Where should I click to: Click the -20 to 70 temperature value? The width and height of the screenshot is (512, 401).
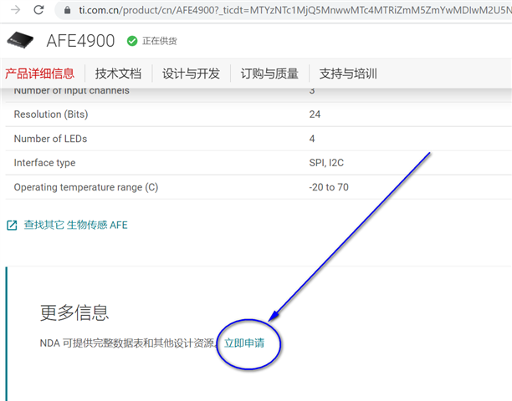coord(329,187)
